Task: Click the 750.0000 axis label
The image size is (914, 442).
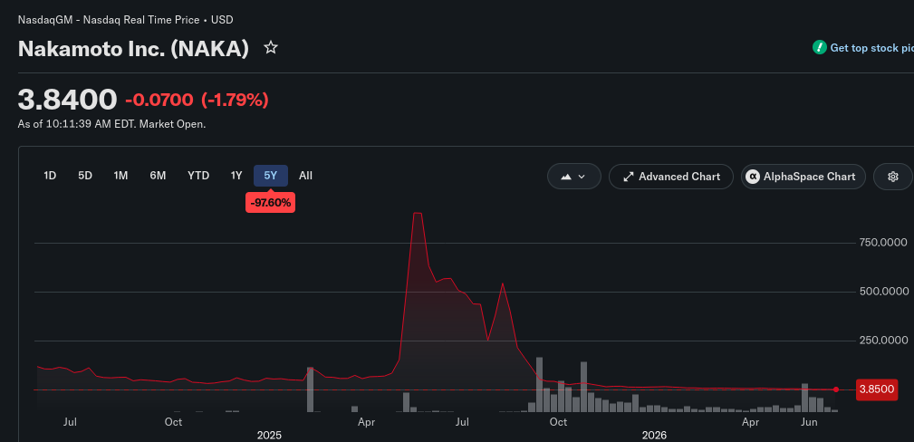Action: point(884,243)
